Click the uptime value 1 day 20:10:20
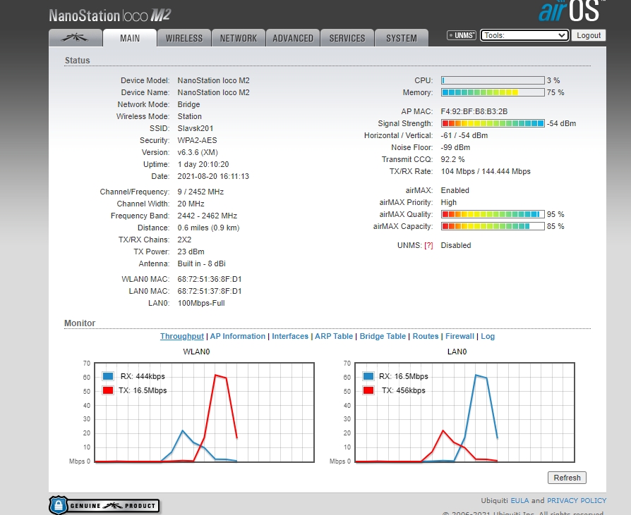Viewport: 631px width, 515px height. [x=203, y=164]
